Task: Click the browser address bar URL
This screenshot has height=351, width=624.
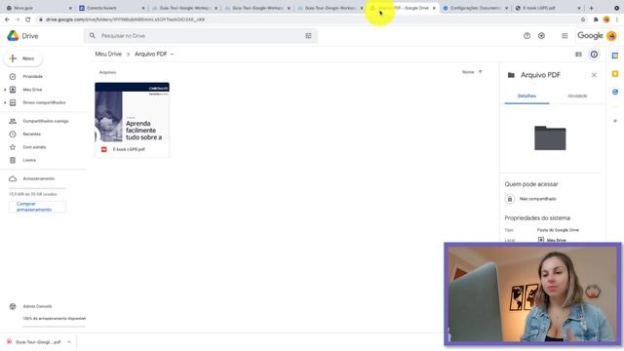Action: pos(125,19)
